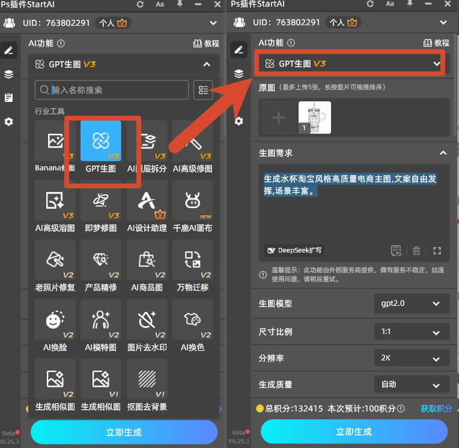Click the 总积分:132415 text
459x448 pixels.
click(294, 408)
